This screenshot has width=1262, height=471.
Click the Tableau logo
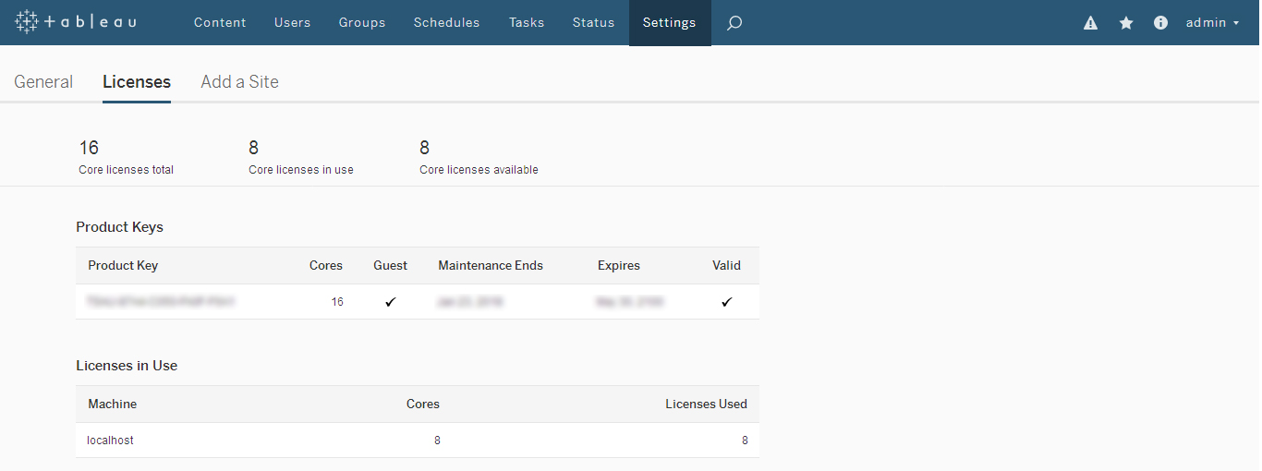tap(76, 22)
